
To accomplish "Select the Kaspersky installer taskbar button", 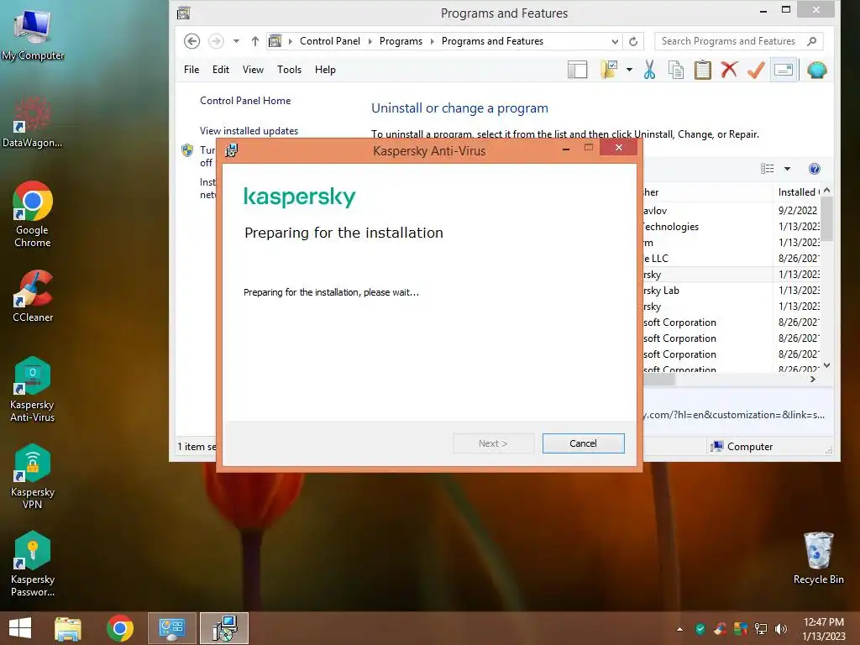I will pos(224,628).
